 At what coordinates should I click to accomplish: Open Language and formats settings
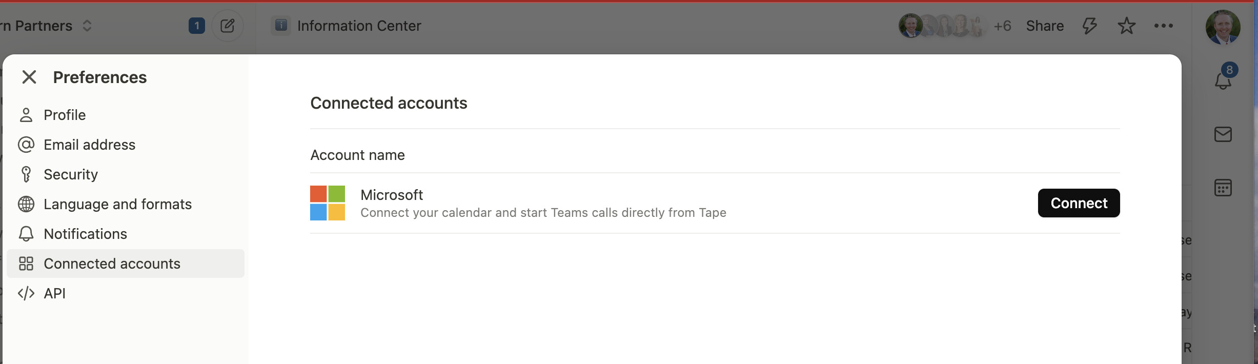(126, 204)
